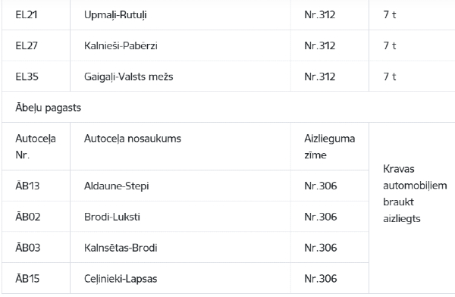Click the Kalnsētas-Brodi road name
This screenshot has height=297, width=455.
click(121, 248)
